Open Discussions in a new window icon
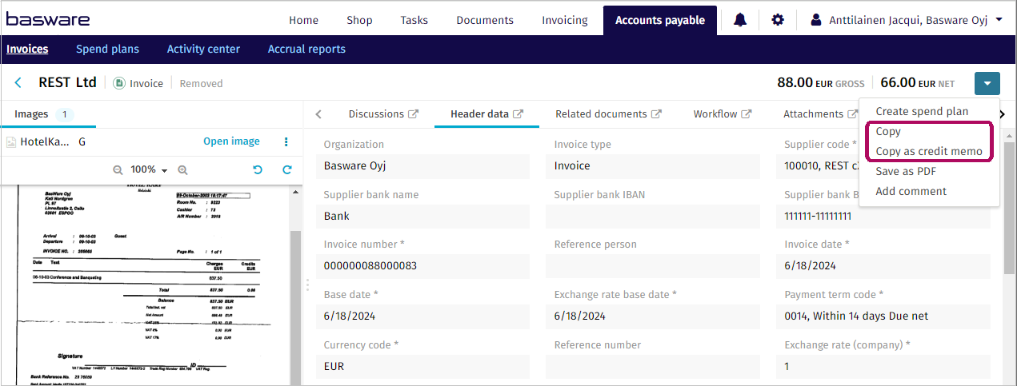Viewport: 1017px width, 386px height. (414, 114)
